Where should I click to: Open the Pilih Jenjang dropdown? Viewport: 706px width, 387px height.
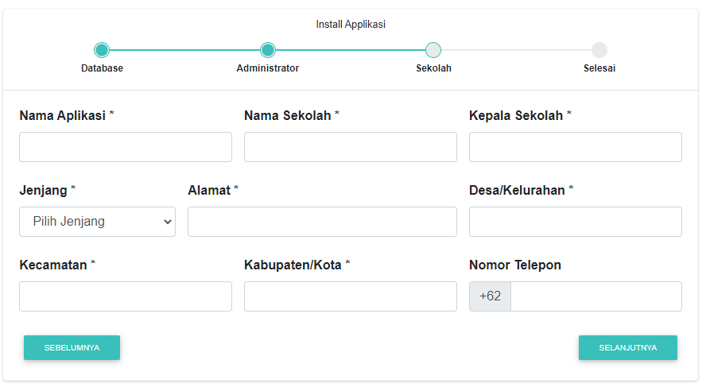[97, 222]
